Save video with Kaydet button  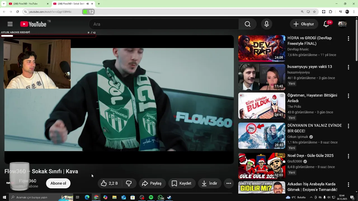182,183
